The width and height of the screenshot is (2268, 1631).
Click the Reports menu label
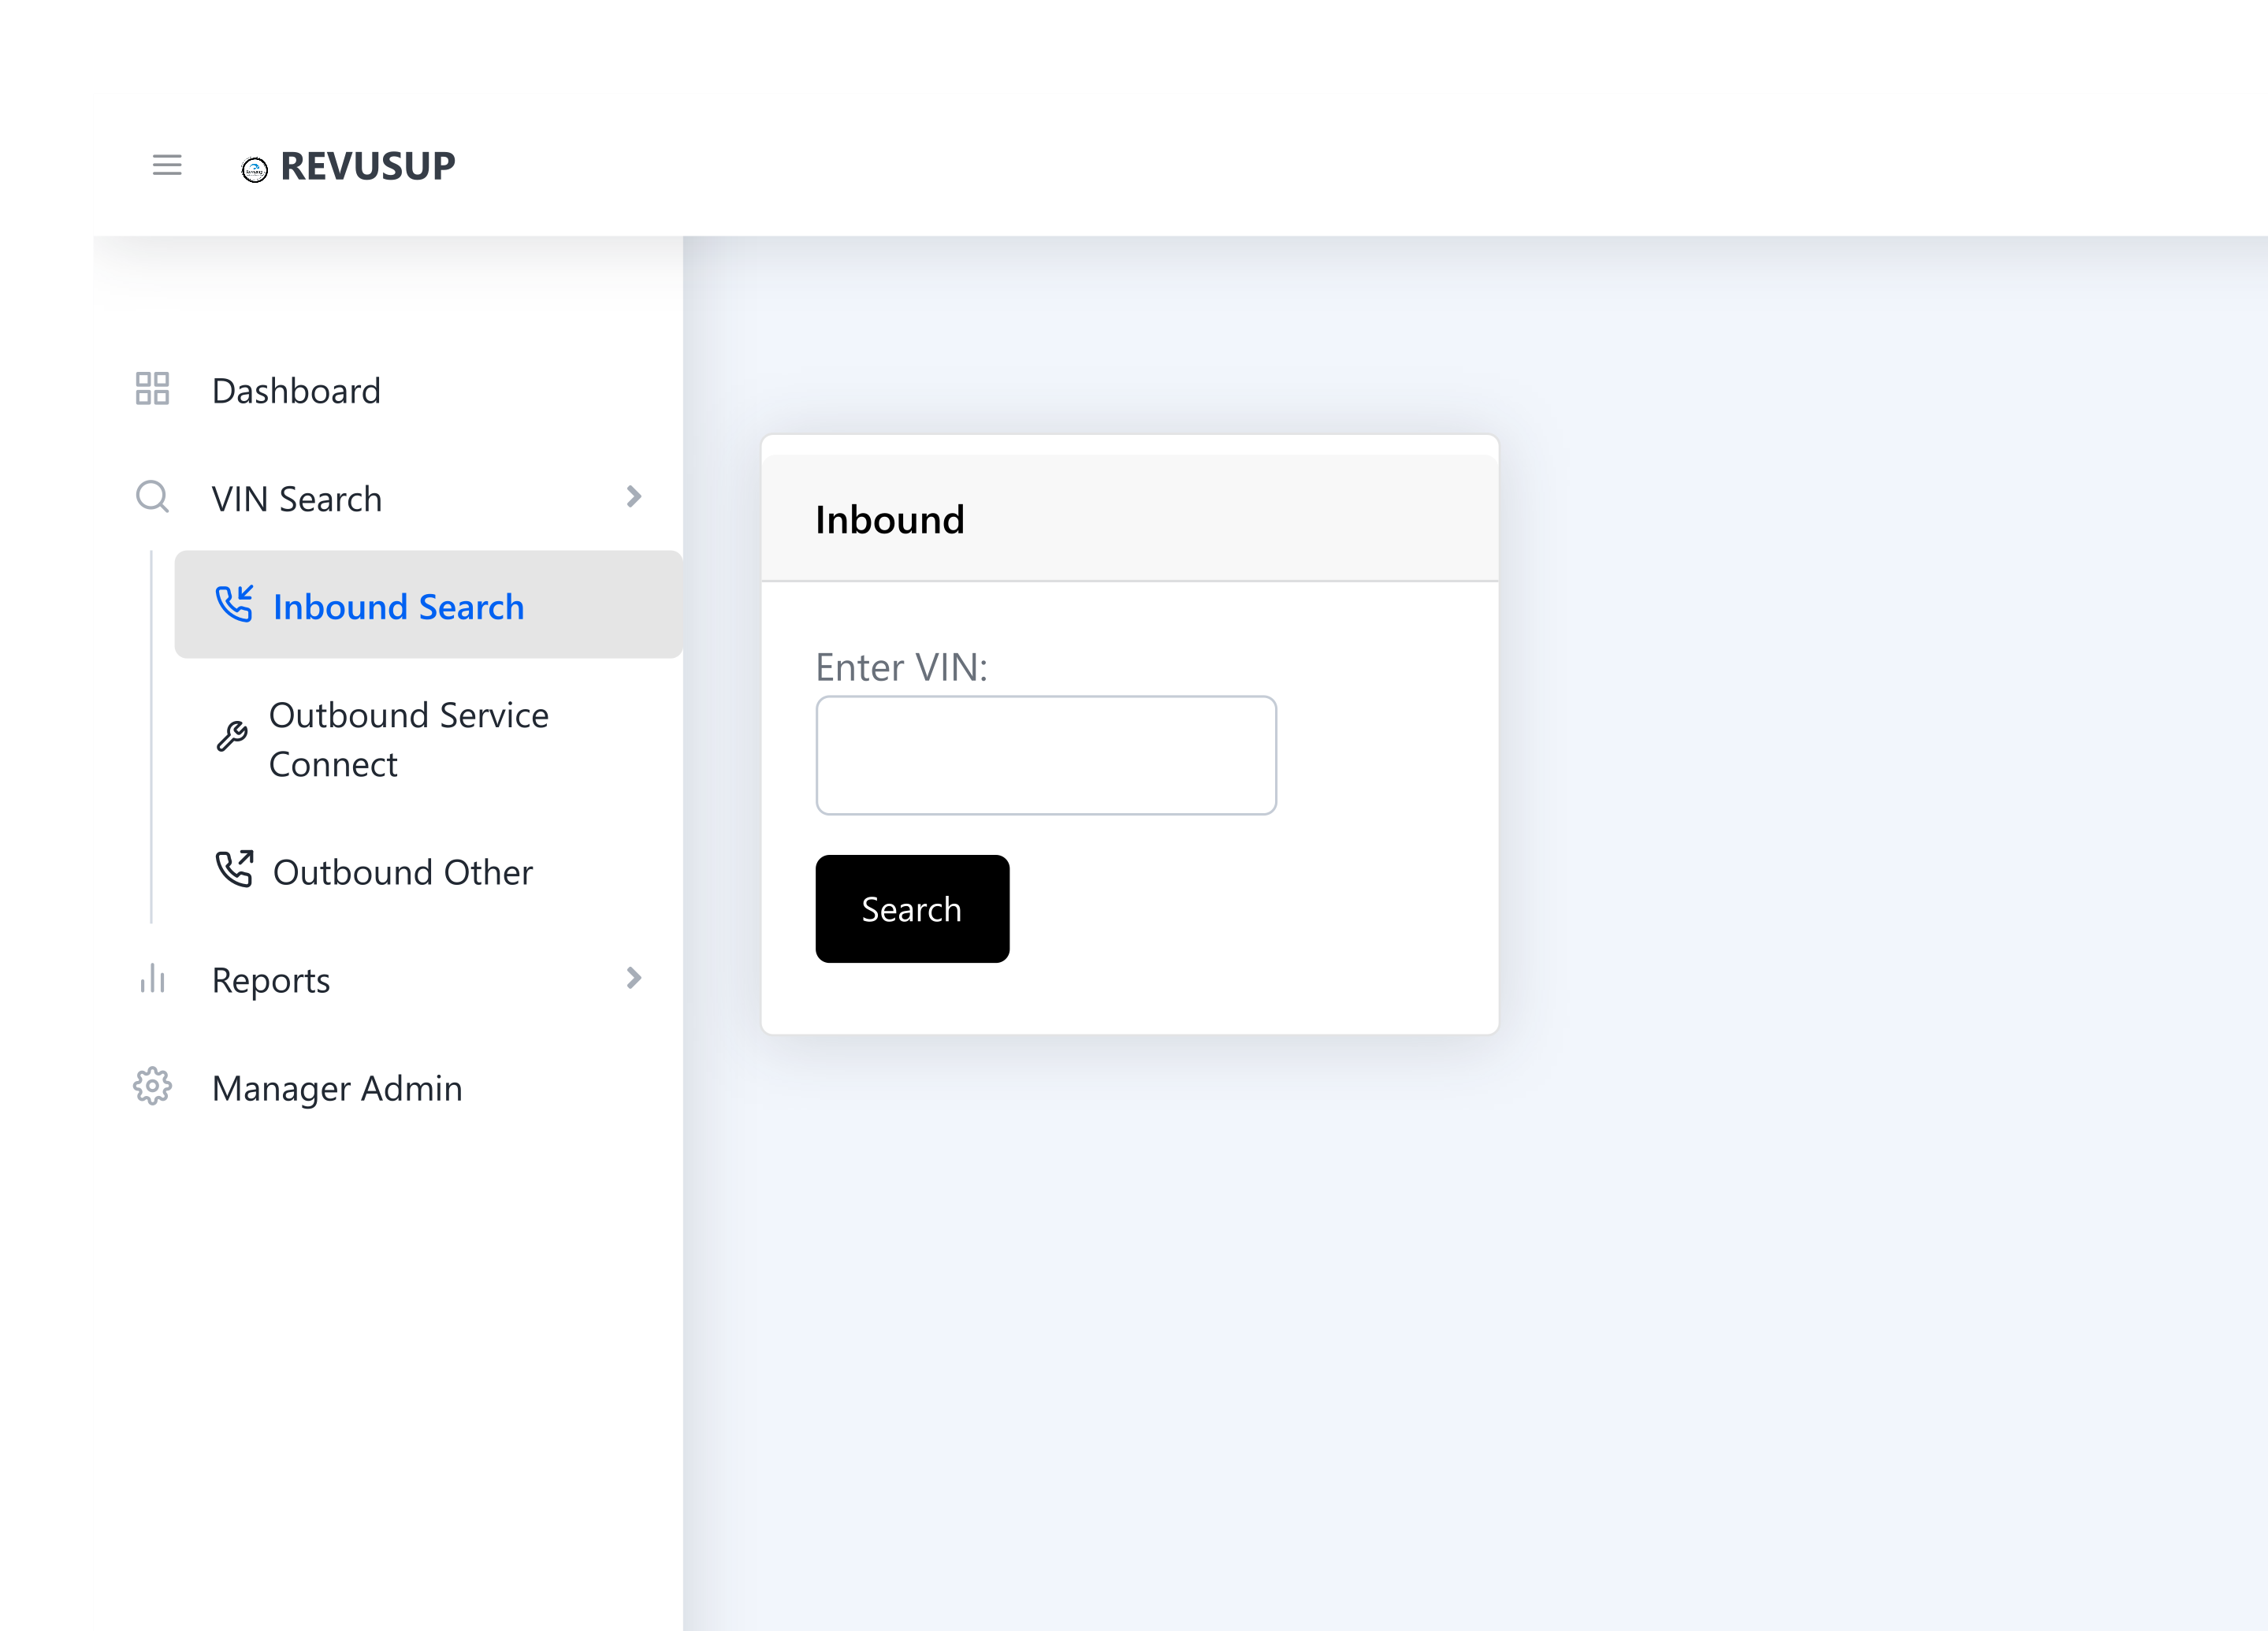point(271,980)
